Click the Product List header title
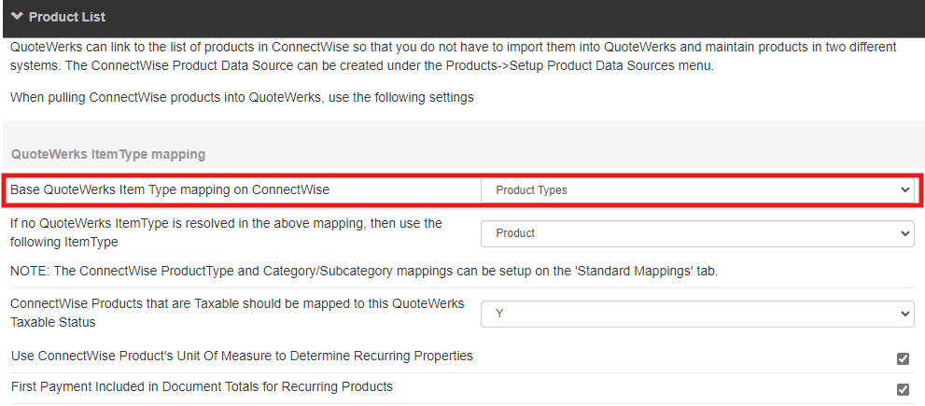This screenshot has height=406, width=925. [67, 17]
